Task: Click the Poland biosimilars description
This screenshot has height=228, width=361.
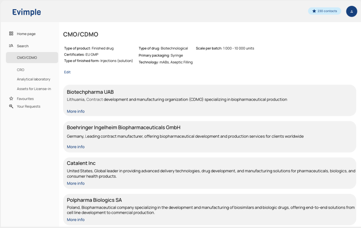Action: [211, 210]
